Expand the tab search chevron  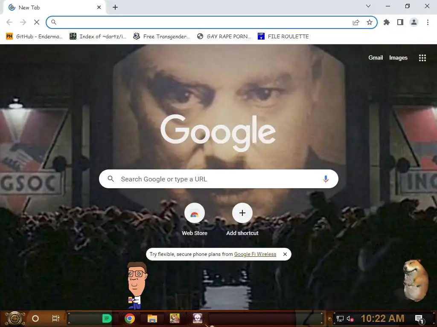click(x=368, y=6)
